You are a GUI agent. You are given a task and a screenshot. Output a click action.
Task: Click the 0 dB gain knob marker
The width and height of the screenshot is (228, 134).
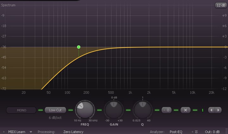pyautogui.click(x=114, y=98)
